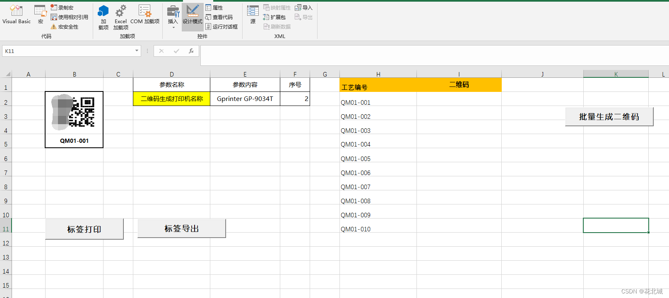Click the greyed-out 刷新数据 XML refresh
Screen dimensions: 669x298
(x=277, y=26)
